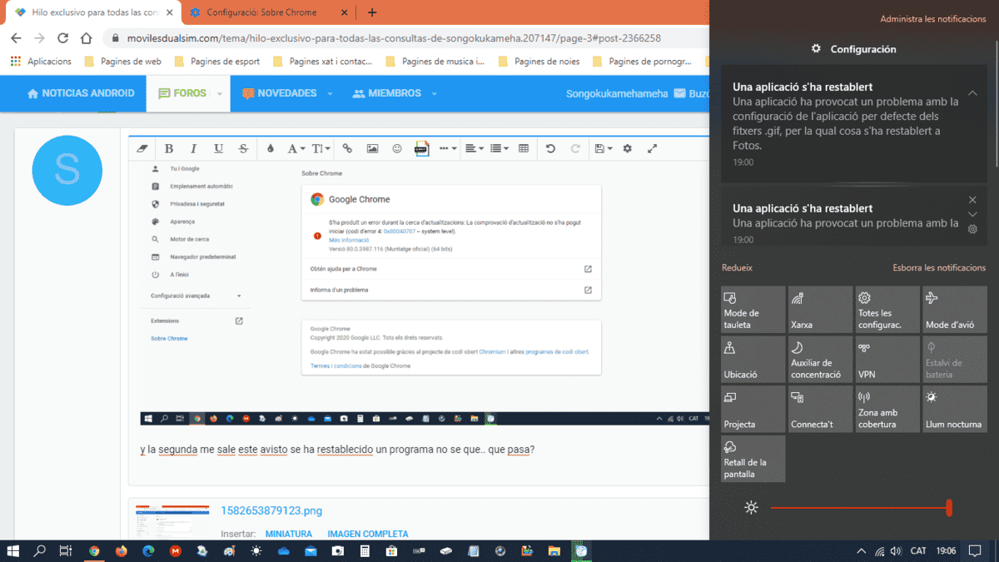Open the Songokukamehameha user account link
Screen dimensions: 999x562
pos(617,93)
